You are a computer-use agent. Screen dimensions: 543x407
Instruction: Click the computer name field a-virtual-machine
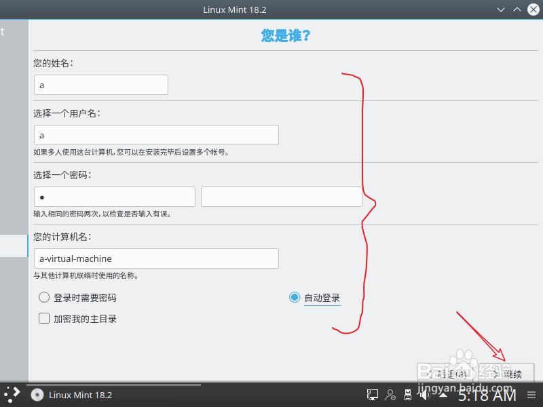coord(156,258)
